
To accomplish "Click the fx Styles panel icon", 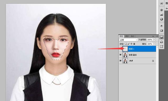I will click(167, 8).
